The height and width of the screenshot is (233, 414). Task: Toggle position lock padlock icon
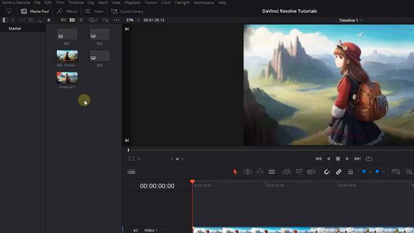click(x=351, y=172)
